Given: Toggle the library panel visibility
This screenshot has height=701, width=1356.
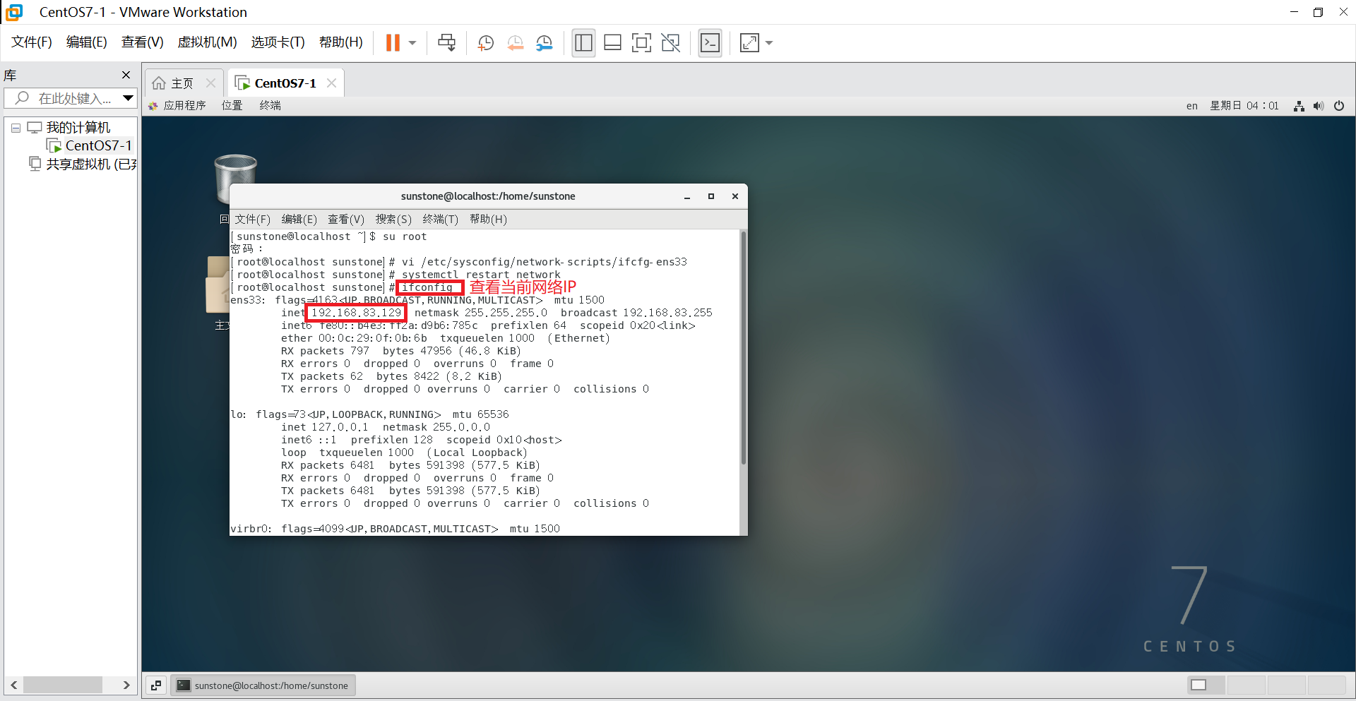Looking at the screenshot, I should pos(583,42).
